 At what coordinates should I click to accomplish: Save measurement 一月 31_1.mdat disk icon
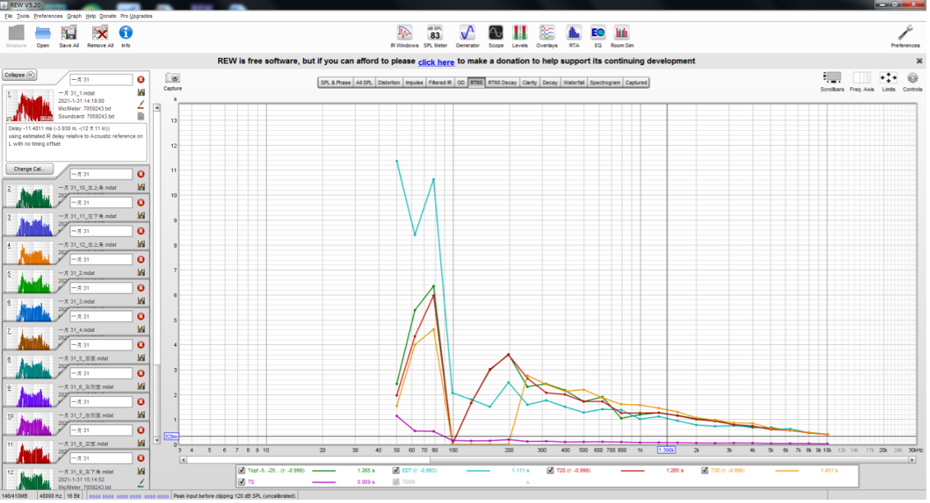142,92
